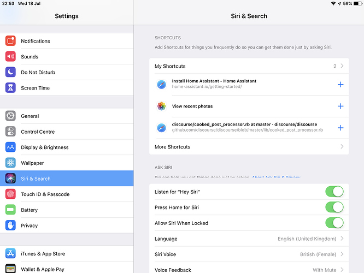This screenshot has width=364, height=273.
Task: Select Sounds in the settings sidebar
Action: point(67,56)
